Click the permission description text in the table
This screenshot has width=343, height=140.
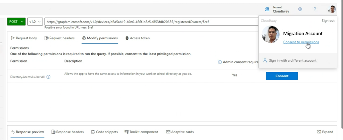[x=128, y=74]
